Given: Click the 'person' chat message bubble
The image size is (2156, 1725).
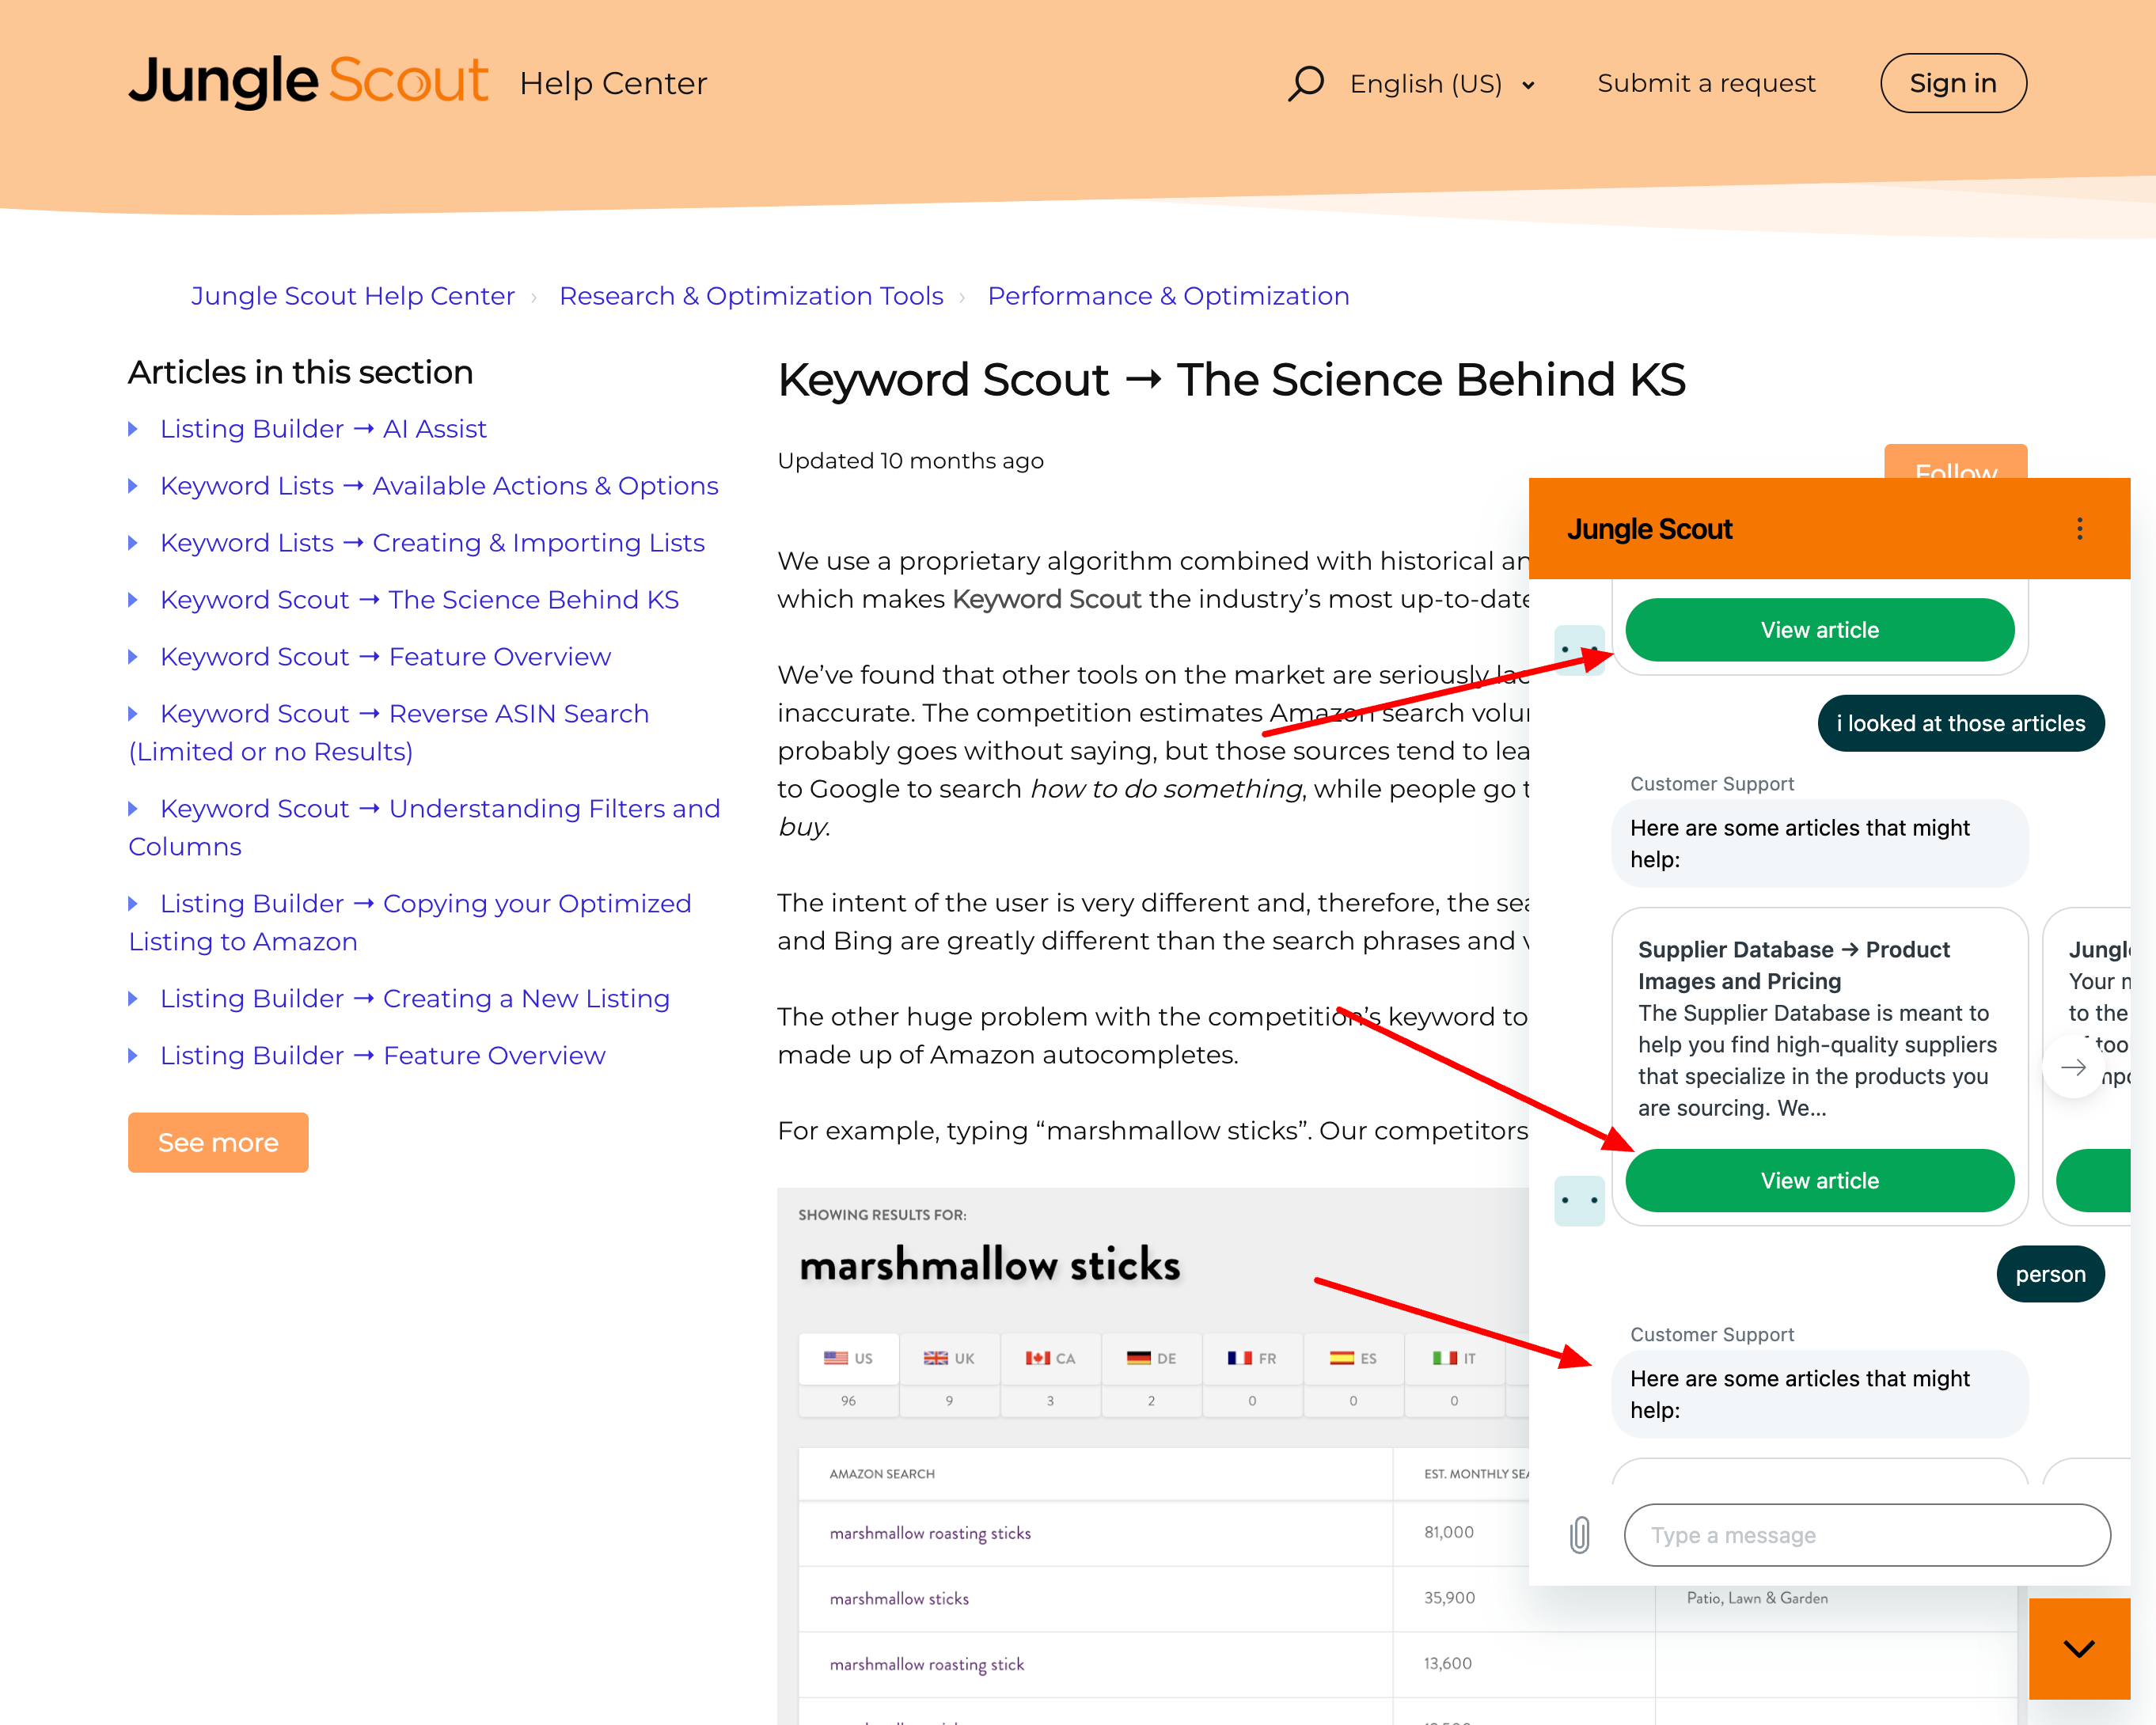Looking at the screenshot, I should coord(2050,1274).
